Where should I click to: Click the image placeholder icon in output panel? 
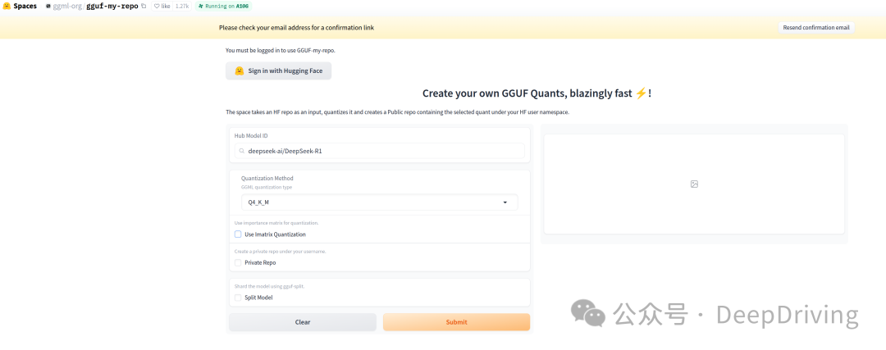point(694,184)
